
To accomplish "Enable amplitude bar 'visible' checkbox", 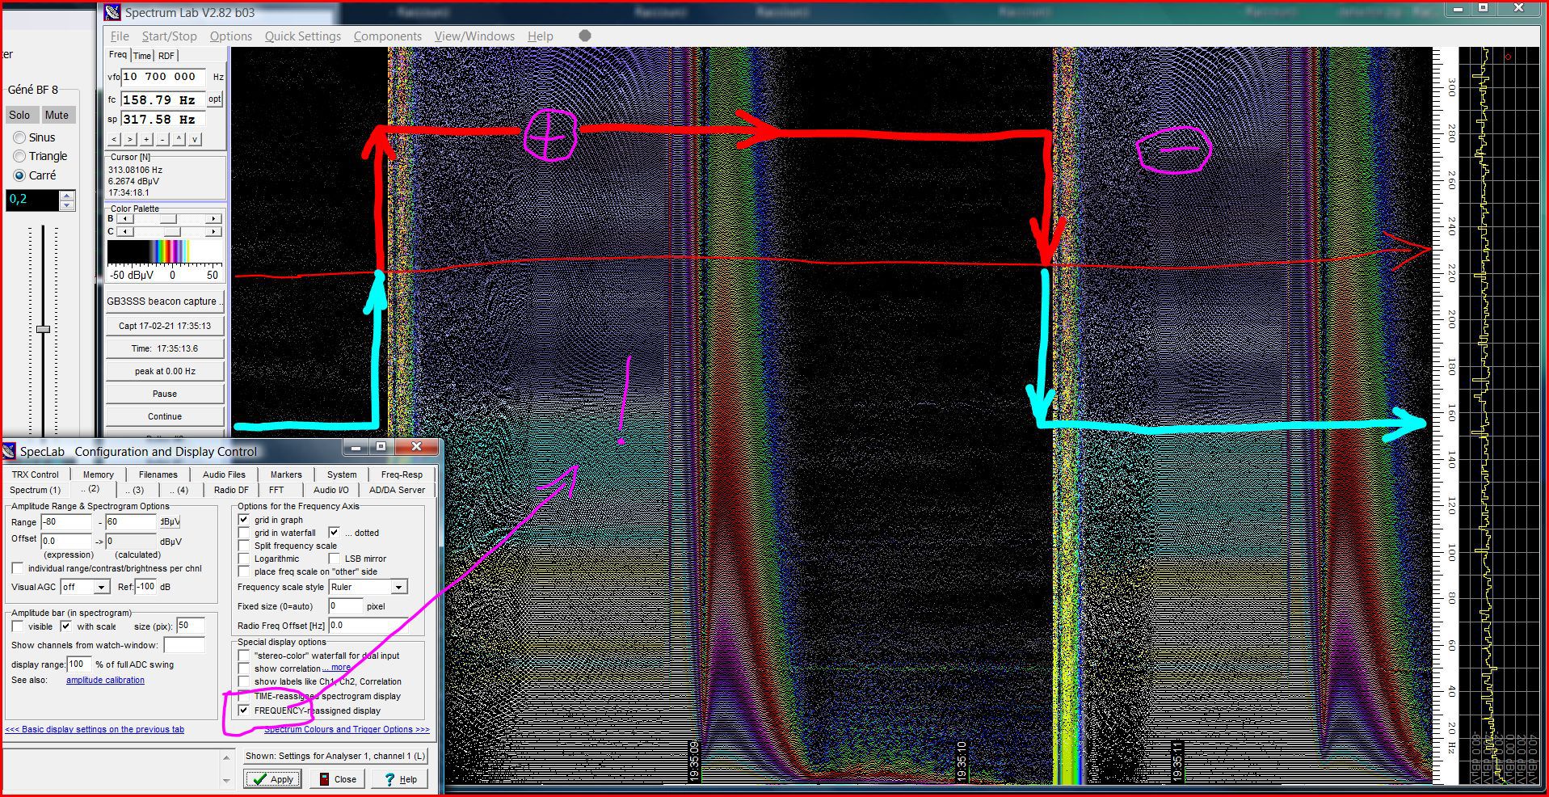I will (18, 626).
